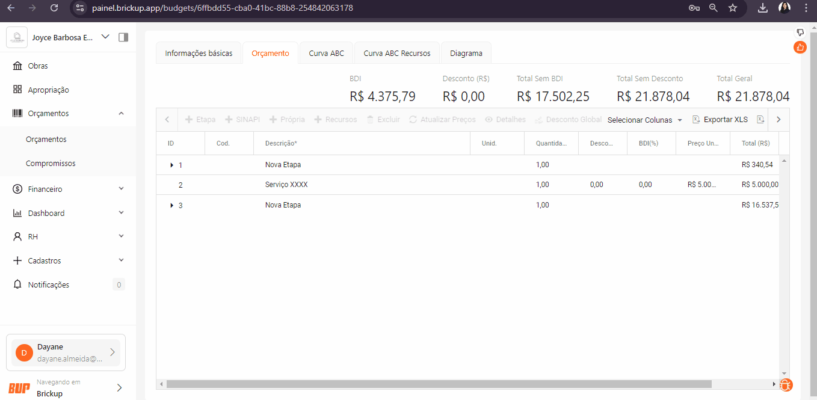Click the Excluir trash button
The image size is (817, 400).
click(x=383, y=120)
